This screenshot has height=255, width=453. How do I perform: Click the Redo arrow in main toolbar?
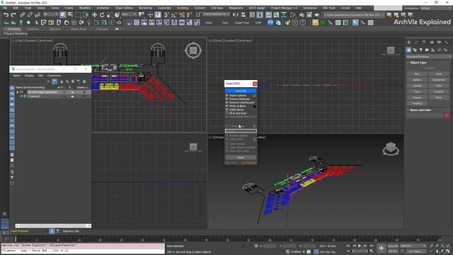[x=13, y=15]
